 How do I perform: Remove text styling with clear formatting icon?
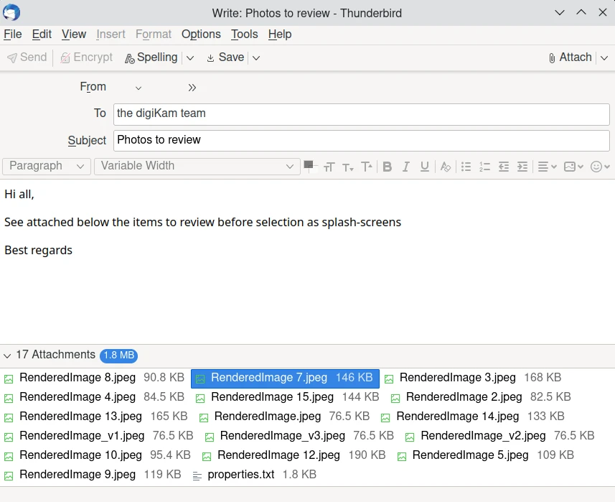point(445,167)
